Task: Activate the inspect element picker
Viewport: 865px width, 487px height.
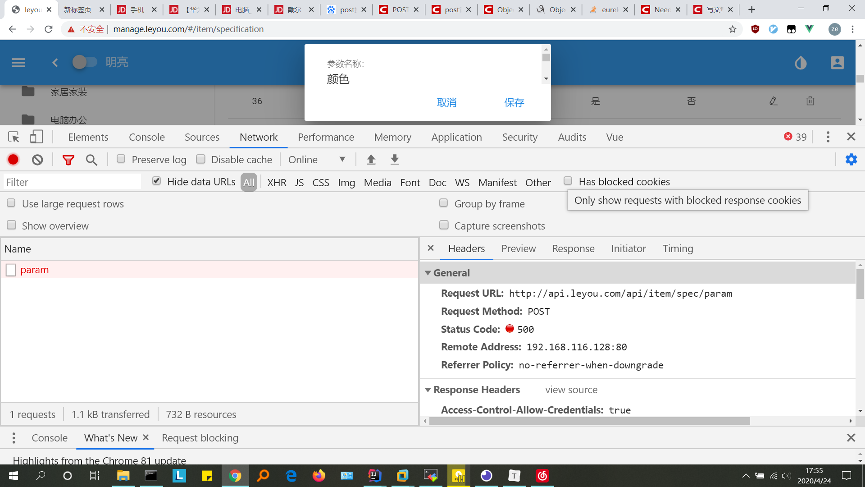Action: 14,137
